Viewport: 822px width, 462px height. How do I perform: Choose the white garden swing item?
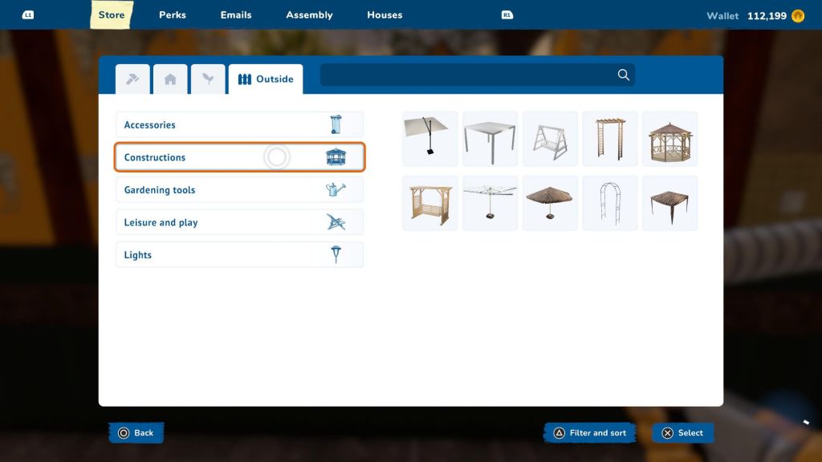tap(550, 140)
